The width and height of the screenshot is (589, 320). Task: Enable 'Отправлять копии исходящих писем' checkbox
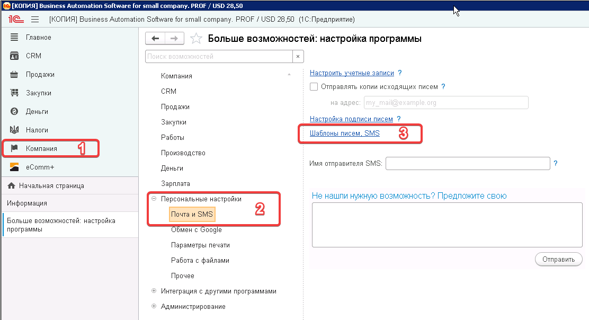[x=314, y=86]
